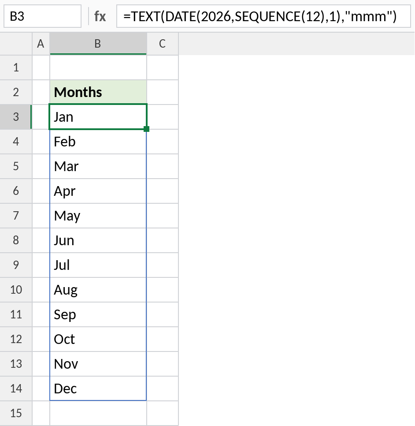Select the cell containing Jul
This screenshot has width=415, height=426.
tap(98, 265)
